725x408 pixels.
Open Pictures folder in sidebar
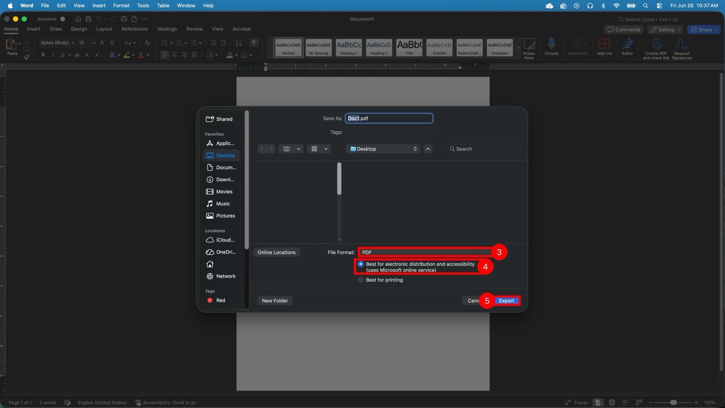click(x=221, y=216)
